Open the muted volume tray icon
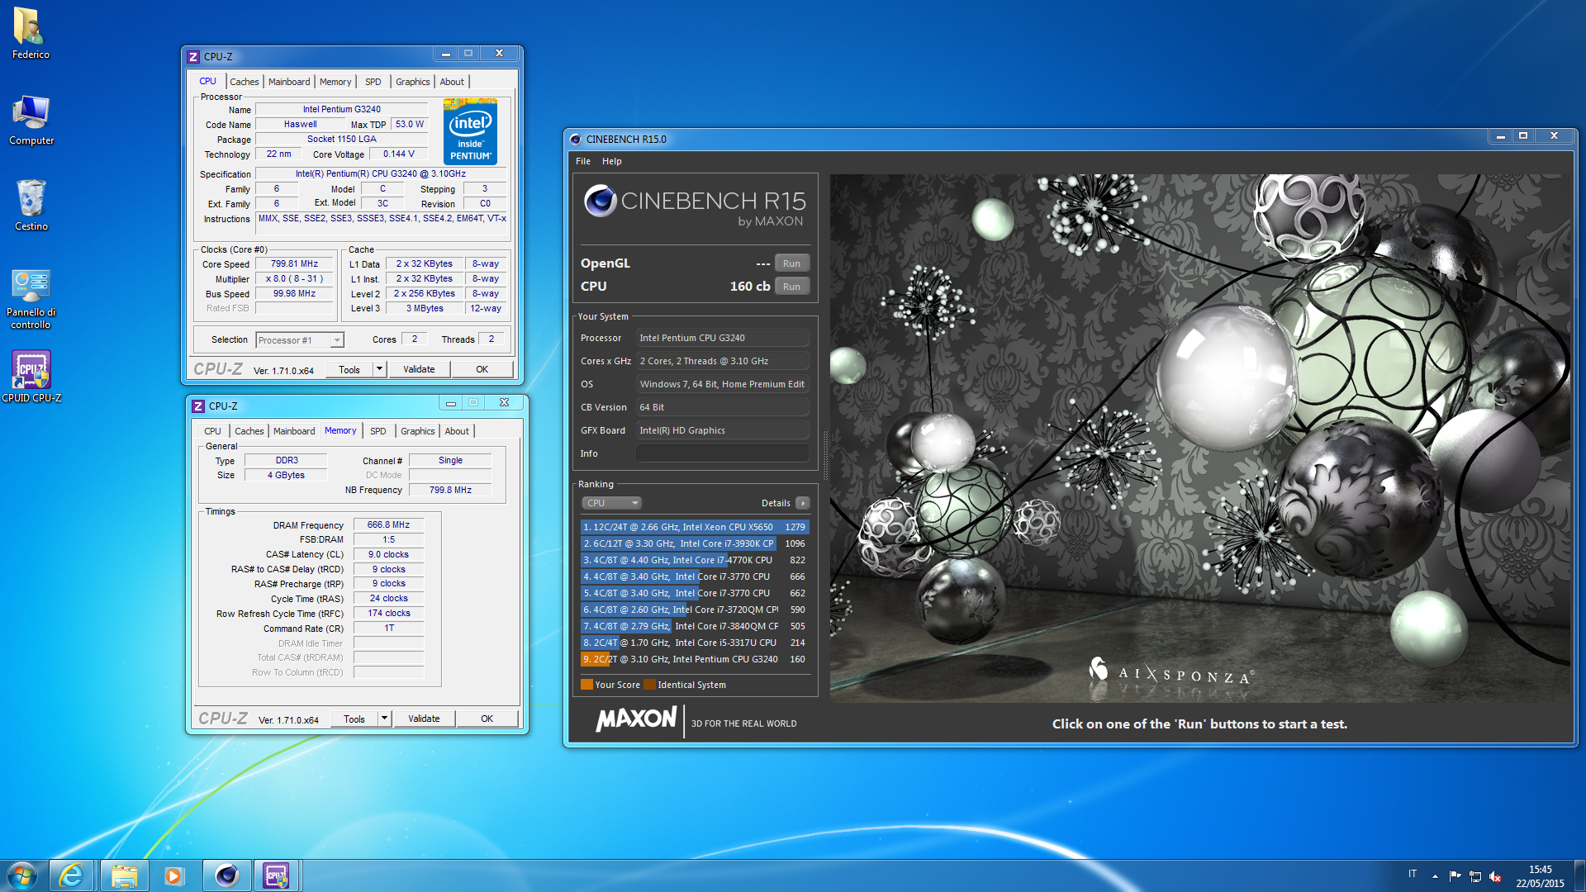Viewport: 1586px width, 892px height. pos(1495,876)
